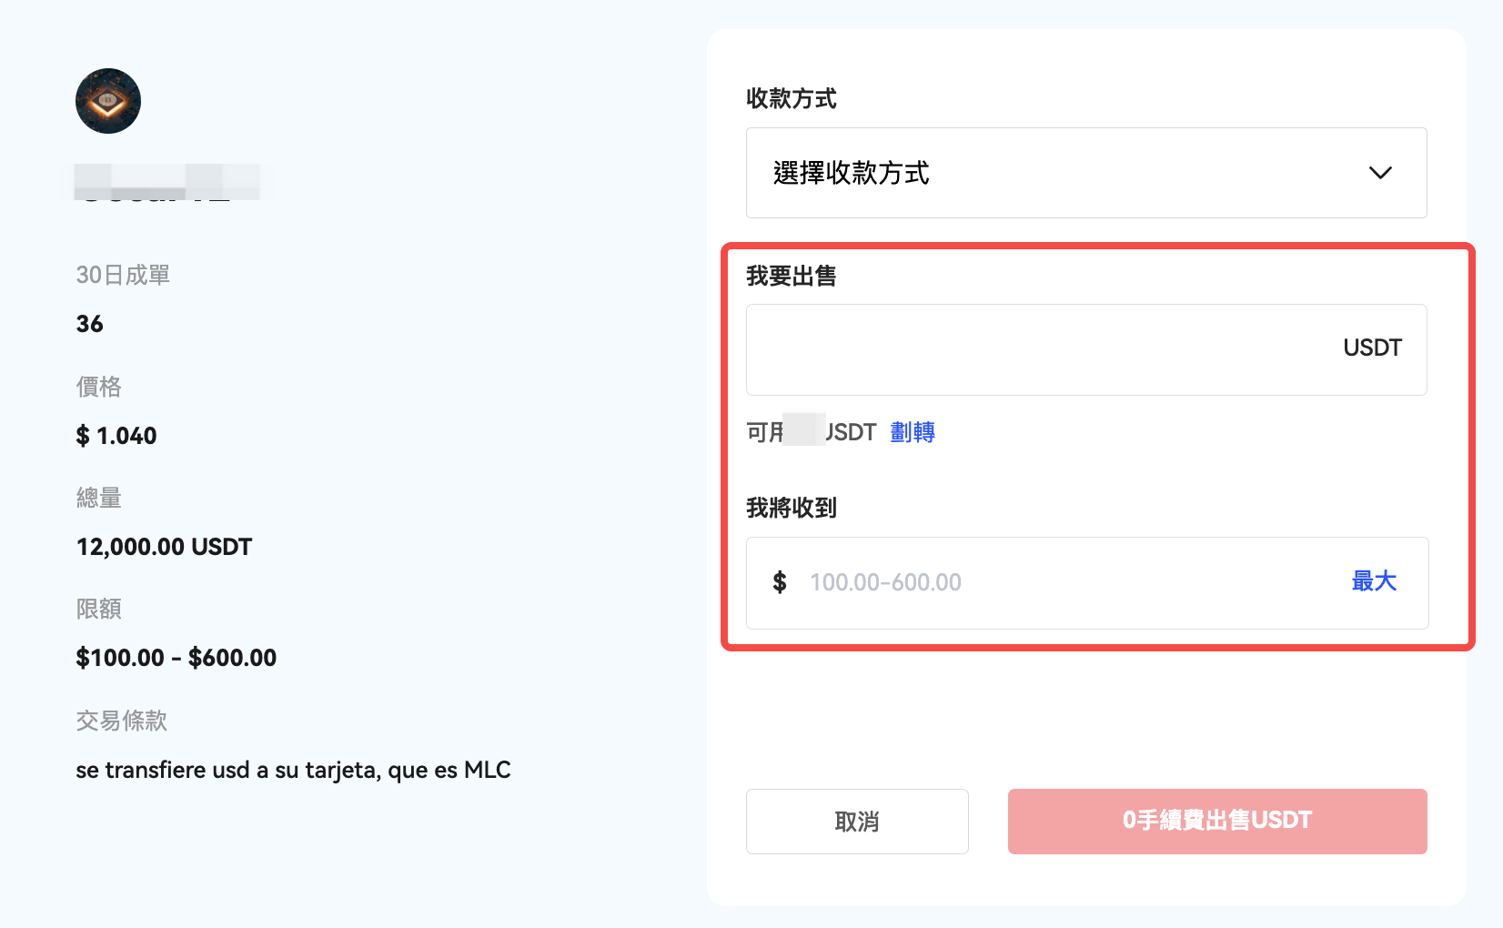This screenshot has width=1503, height=928.
Task: Click the blurred merchant name below the avatar
Action: (x=167, y=182)
